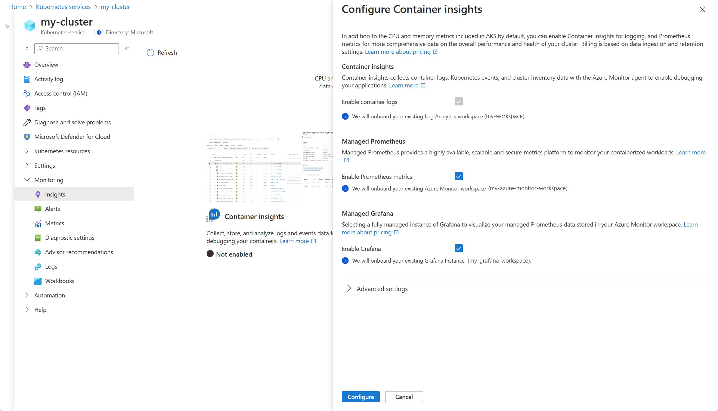Toggle Enable container logs checkbox
718x411 pixels.
click(x=458, y=101)
